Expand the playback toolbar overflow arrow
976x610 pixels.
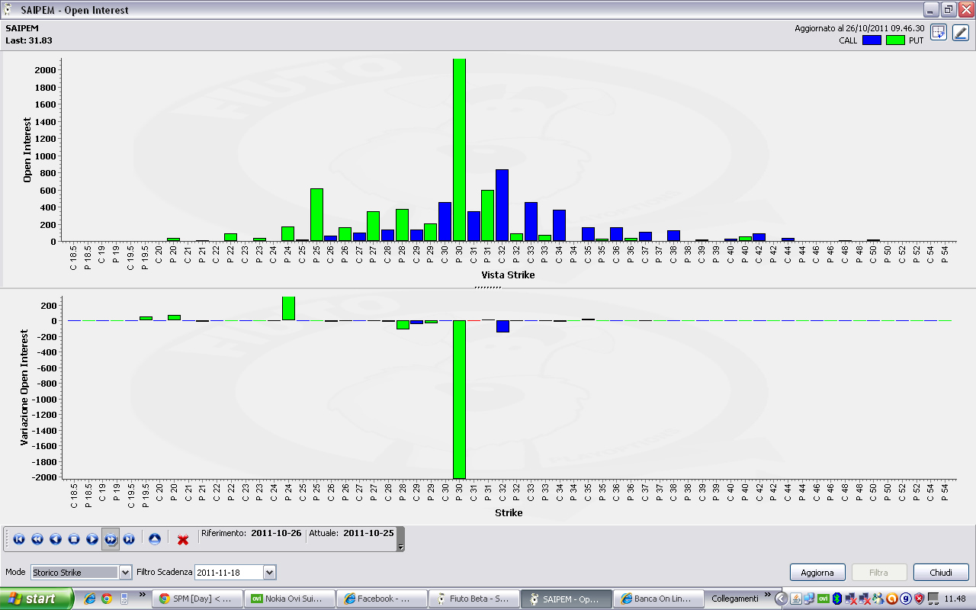401,547
